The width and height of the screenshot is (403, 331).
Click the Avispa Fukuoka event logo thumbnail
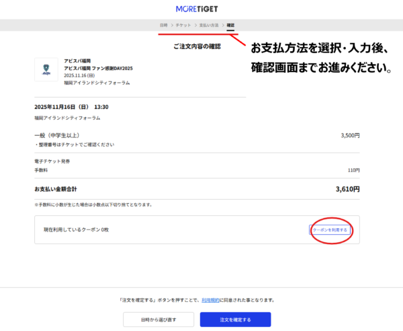click(46, 69)
